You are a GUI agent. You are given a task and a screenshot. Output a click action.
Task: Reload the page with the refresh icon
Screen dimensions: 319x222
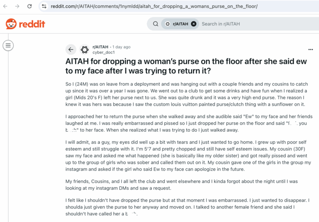click(30, 6)
